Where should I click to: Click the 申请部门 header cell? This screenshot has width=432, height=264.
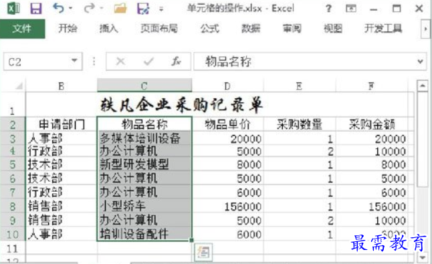62,124
